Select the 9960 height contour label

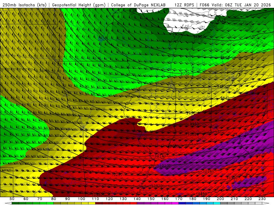tap(194, 124)
